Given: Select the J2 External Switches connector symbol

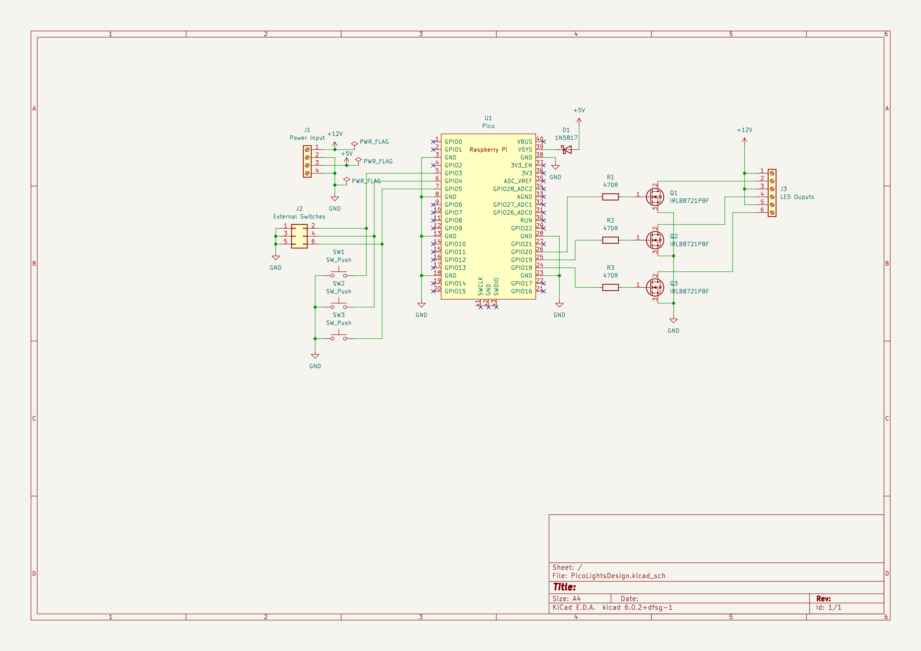Looking at the screenshot, I should pyautogui.click(x=299, y=236).
